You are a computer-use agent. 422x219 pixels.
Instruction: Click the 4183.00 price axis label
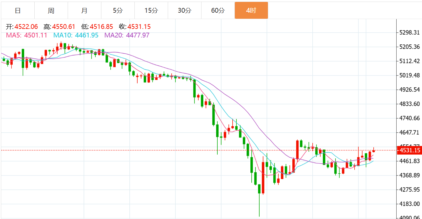pyautogui.click(x=409, y=204)
